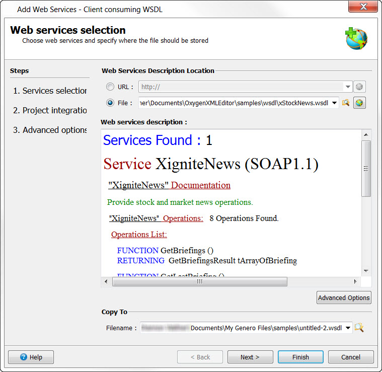Screen dimensions: 382x372
Task: Click the Finish button
Action: [300, 357]
